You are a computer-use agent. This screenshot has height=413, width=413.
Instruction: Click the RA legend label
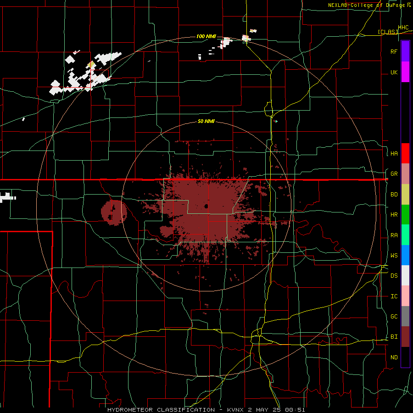[394, 235]
